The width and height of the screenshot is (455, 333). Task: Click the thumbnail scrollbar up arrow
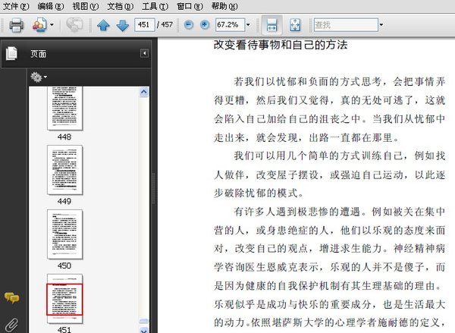coord(144,93)
